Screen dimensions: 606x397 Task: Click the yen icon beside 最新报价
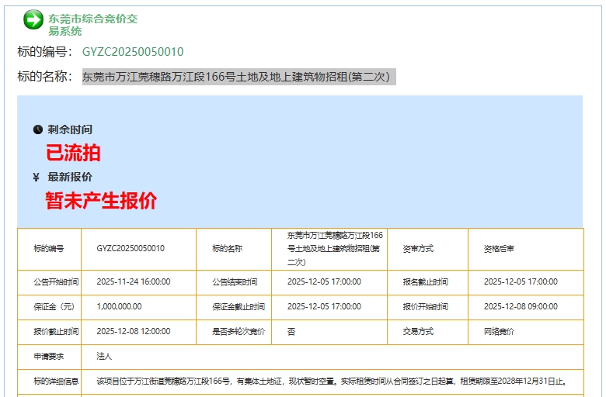pyautogui.click(x=37, y=177)
